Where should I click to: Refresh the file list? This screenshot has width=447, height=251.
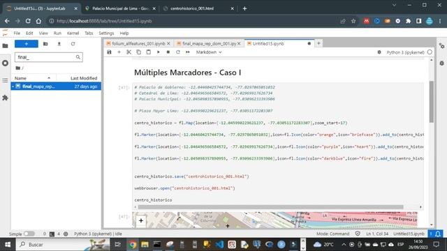point(73,44)
